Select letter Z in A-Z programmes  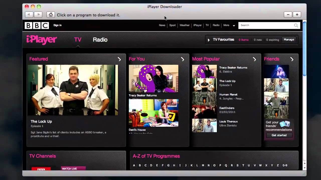point(278,165)
